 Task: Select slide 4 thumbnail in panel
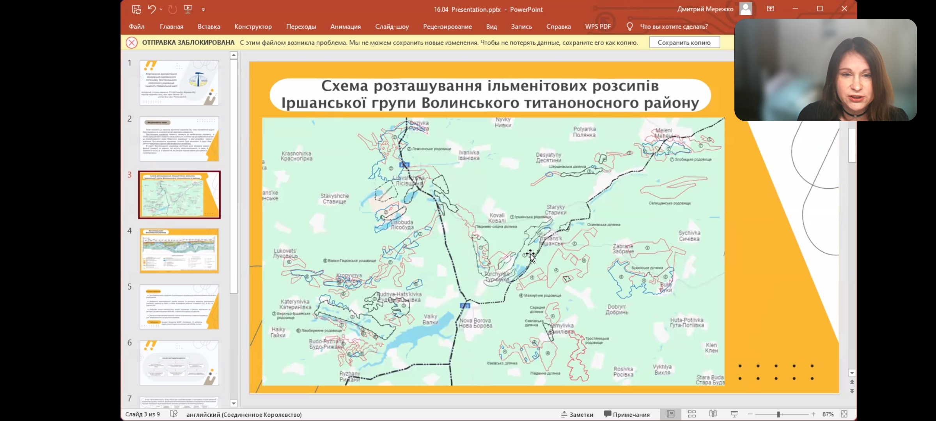[179, 251]
